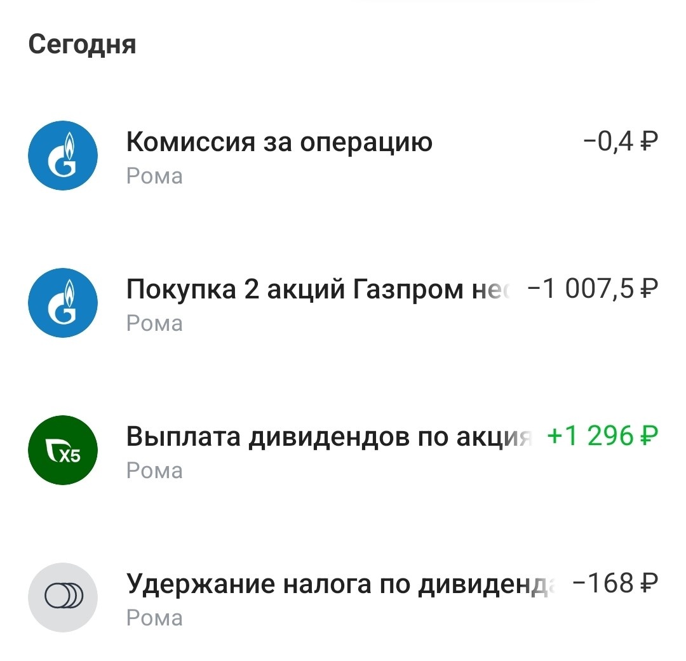Select 'Рома' under the tax withholding row
686x661 pixels.
tap(155, 617)
